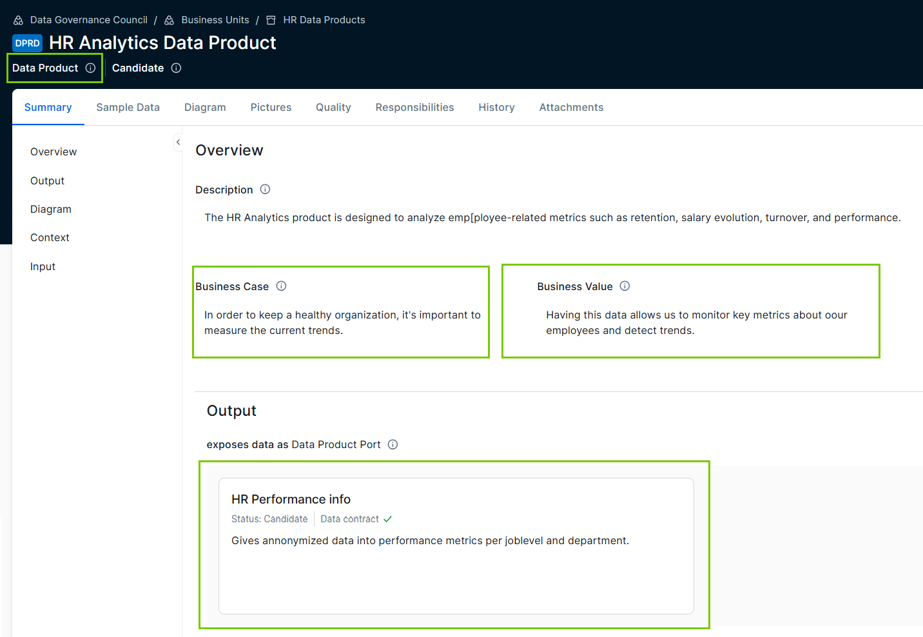The height and width of the screenshot is (637, 923).
Task: Open HR Data Products breadcrumb link
Action: click(324, 20)
